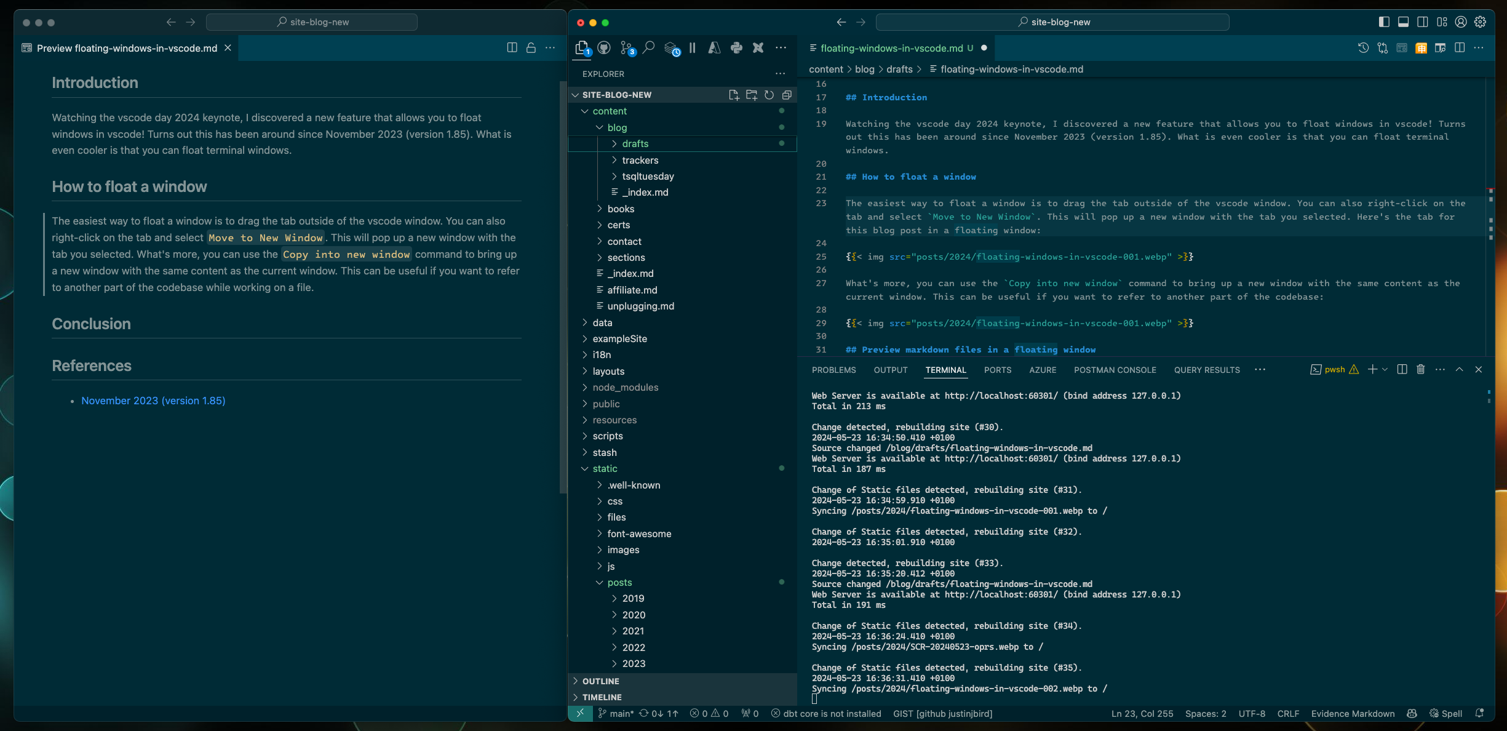Toggle the primary sidebar from the title bar
Viewport: 1507px width, 731px height.
pyautogui.click(x=1383, y=22)
